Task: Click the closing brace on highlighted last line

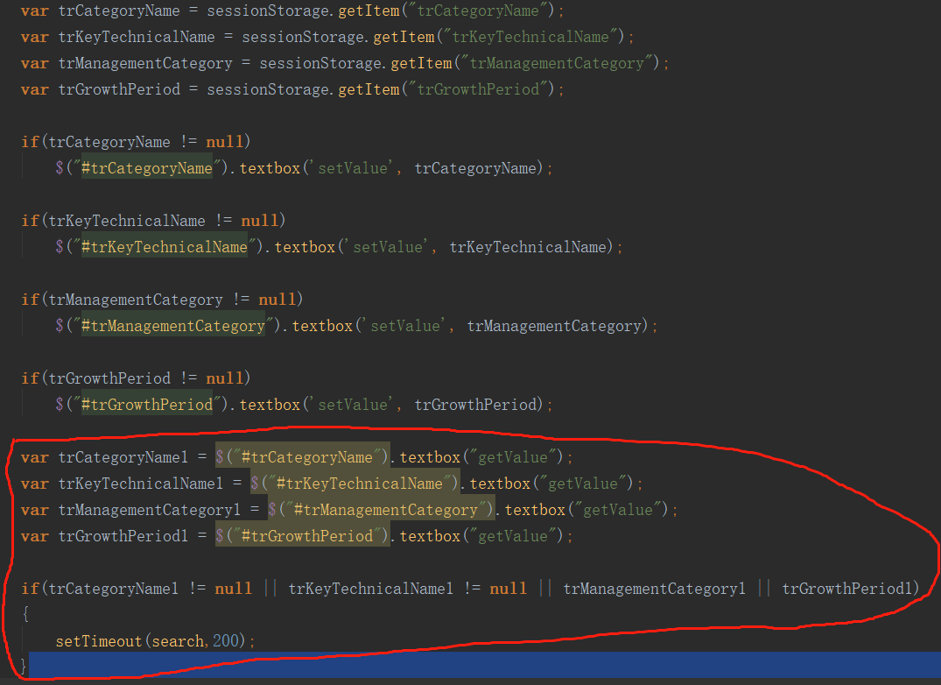Action: tap(25, 667)
